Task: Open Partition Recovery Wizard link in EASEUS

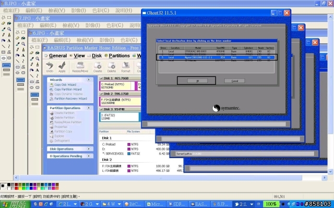Action: click(71, 99)
